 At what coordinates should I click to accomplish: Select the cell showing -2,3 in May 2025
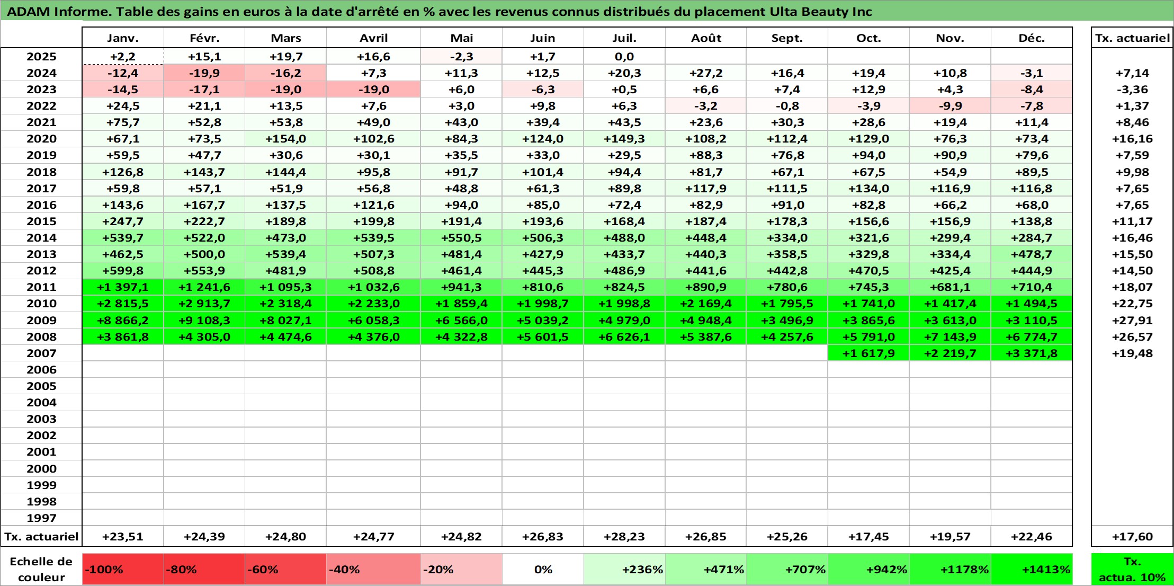click(x=461, y=56)
